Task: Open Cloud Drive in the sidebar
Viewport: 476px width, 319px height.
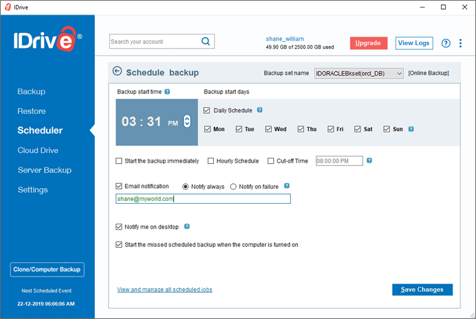Action: (38, 150)
